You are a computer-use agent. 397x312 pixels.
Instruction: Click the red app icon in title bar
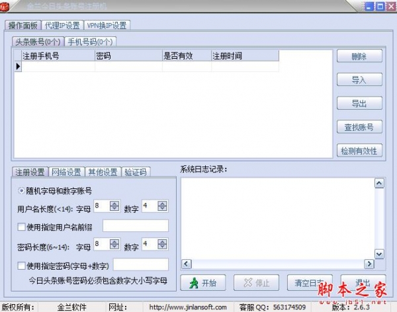pyautogui.click(x=4, y=7)
